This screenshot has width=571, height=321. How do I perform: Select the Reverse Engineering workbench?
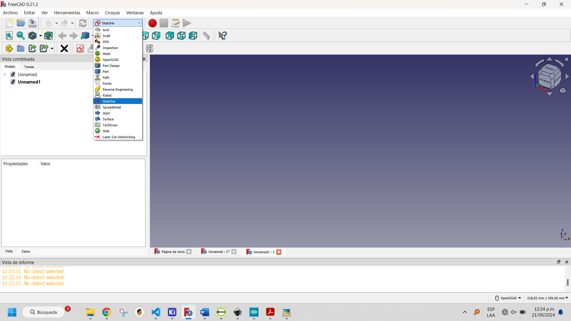pyautogui.click(x=117, y=89)
